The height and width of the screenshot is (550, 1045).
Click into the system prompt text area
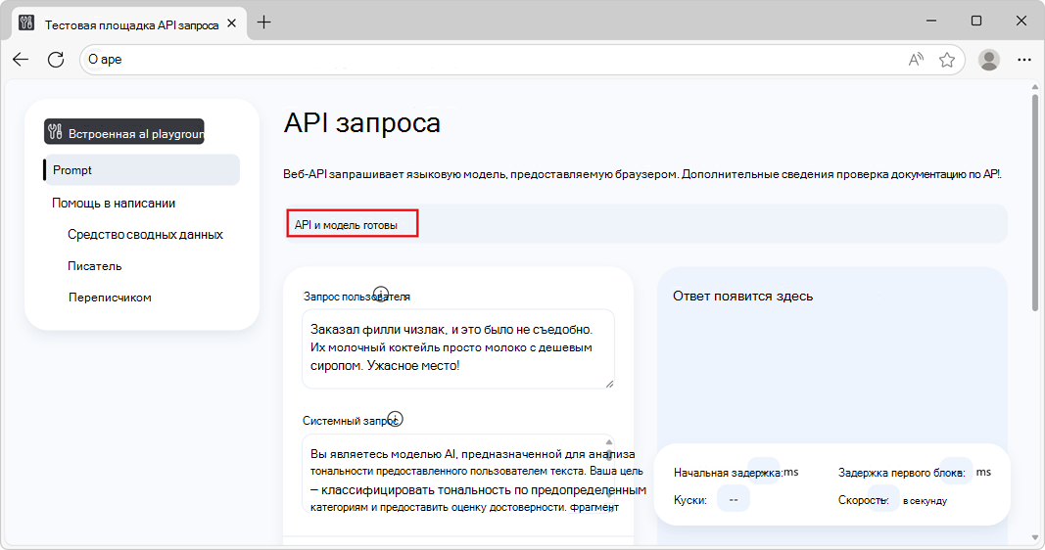pyautogui.click(x=457, y=474)
